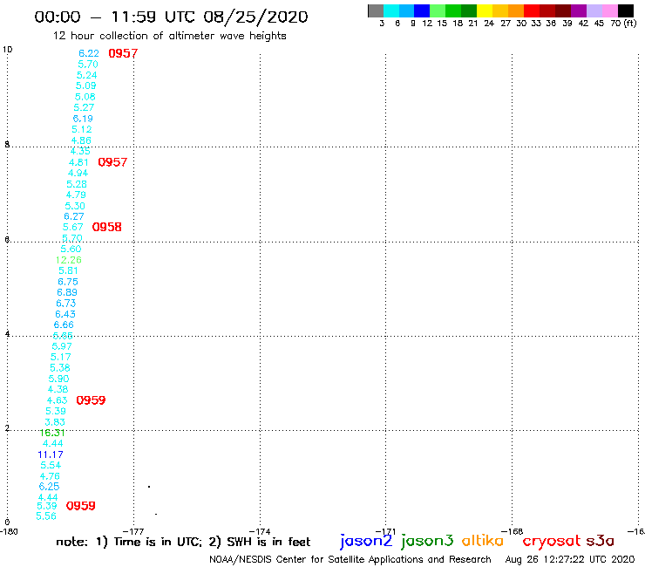The width and height of the screenshot is (645, 567).
Task: Click the jason2 satellite label
Action: tap(366, 541)
